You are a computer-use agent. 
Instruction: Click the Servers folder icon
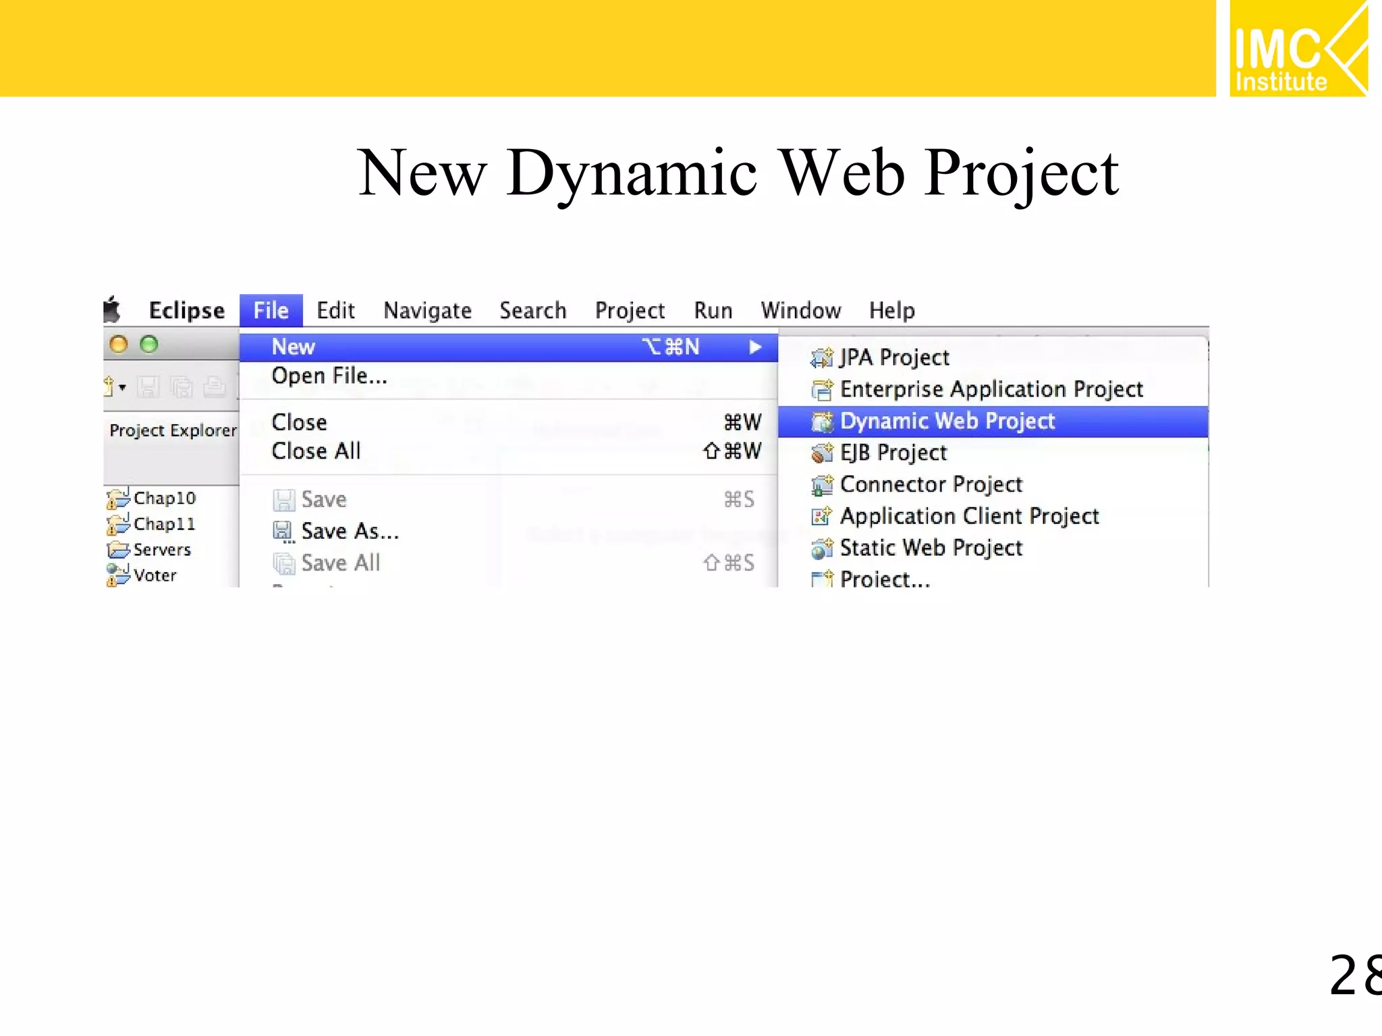pos(118,550)
